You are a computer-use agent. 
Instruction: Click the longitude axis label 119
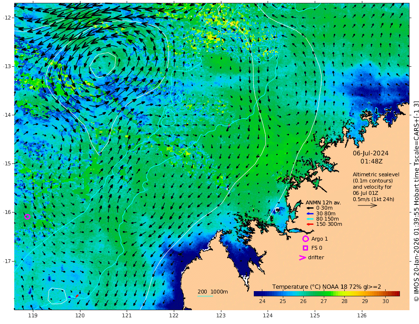[x=33, y=315]
